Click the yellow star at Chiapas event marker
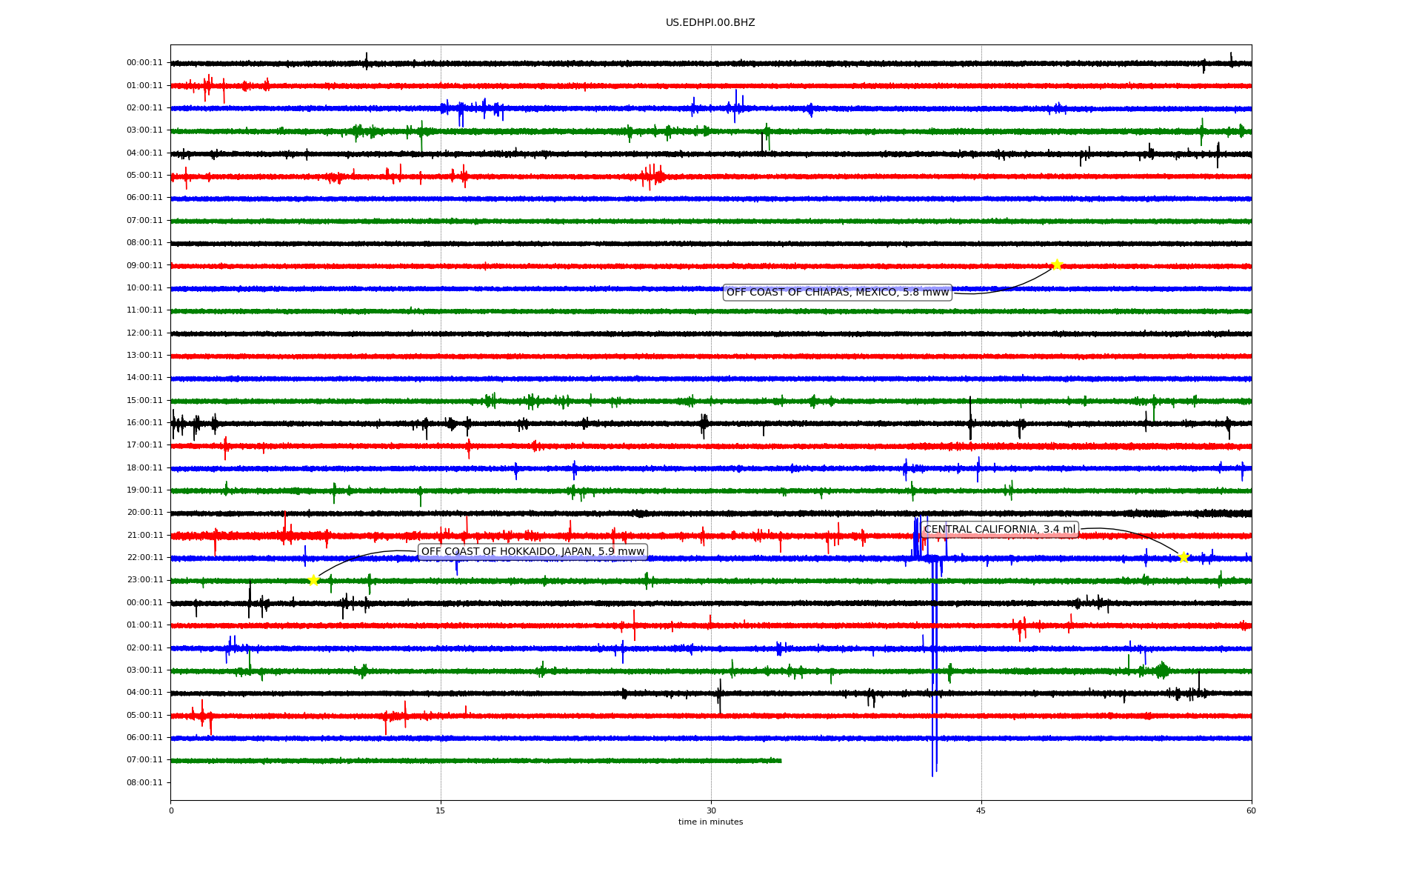1422x889 pixels. click(x=1057, y=264)
